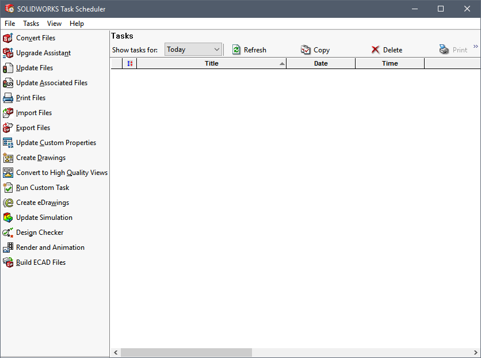Click the Convert to High Quality Views icon
This screenshot has width=481, height=358.
(8, 173)
